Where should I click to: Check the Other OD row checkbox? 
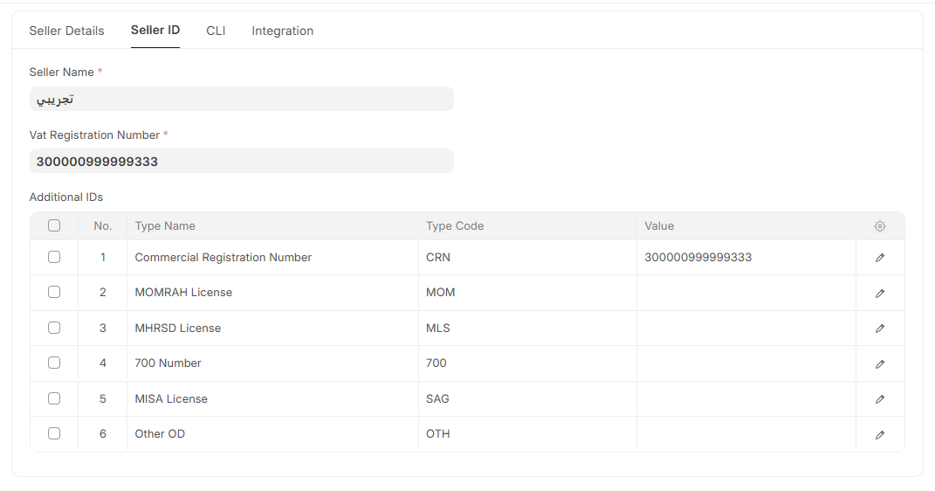[x=54, y=433]
